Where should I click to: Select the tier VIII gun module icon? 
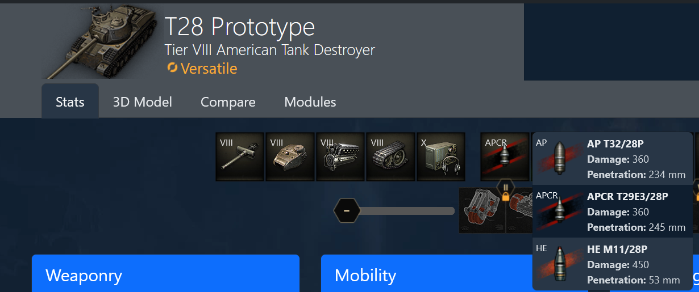240,157
